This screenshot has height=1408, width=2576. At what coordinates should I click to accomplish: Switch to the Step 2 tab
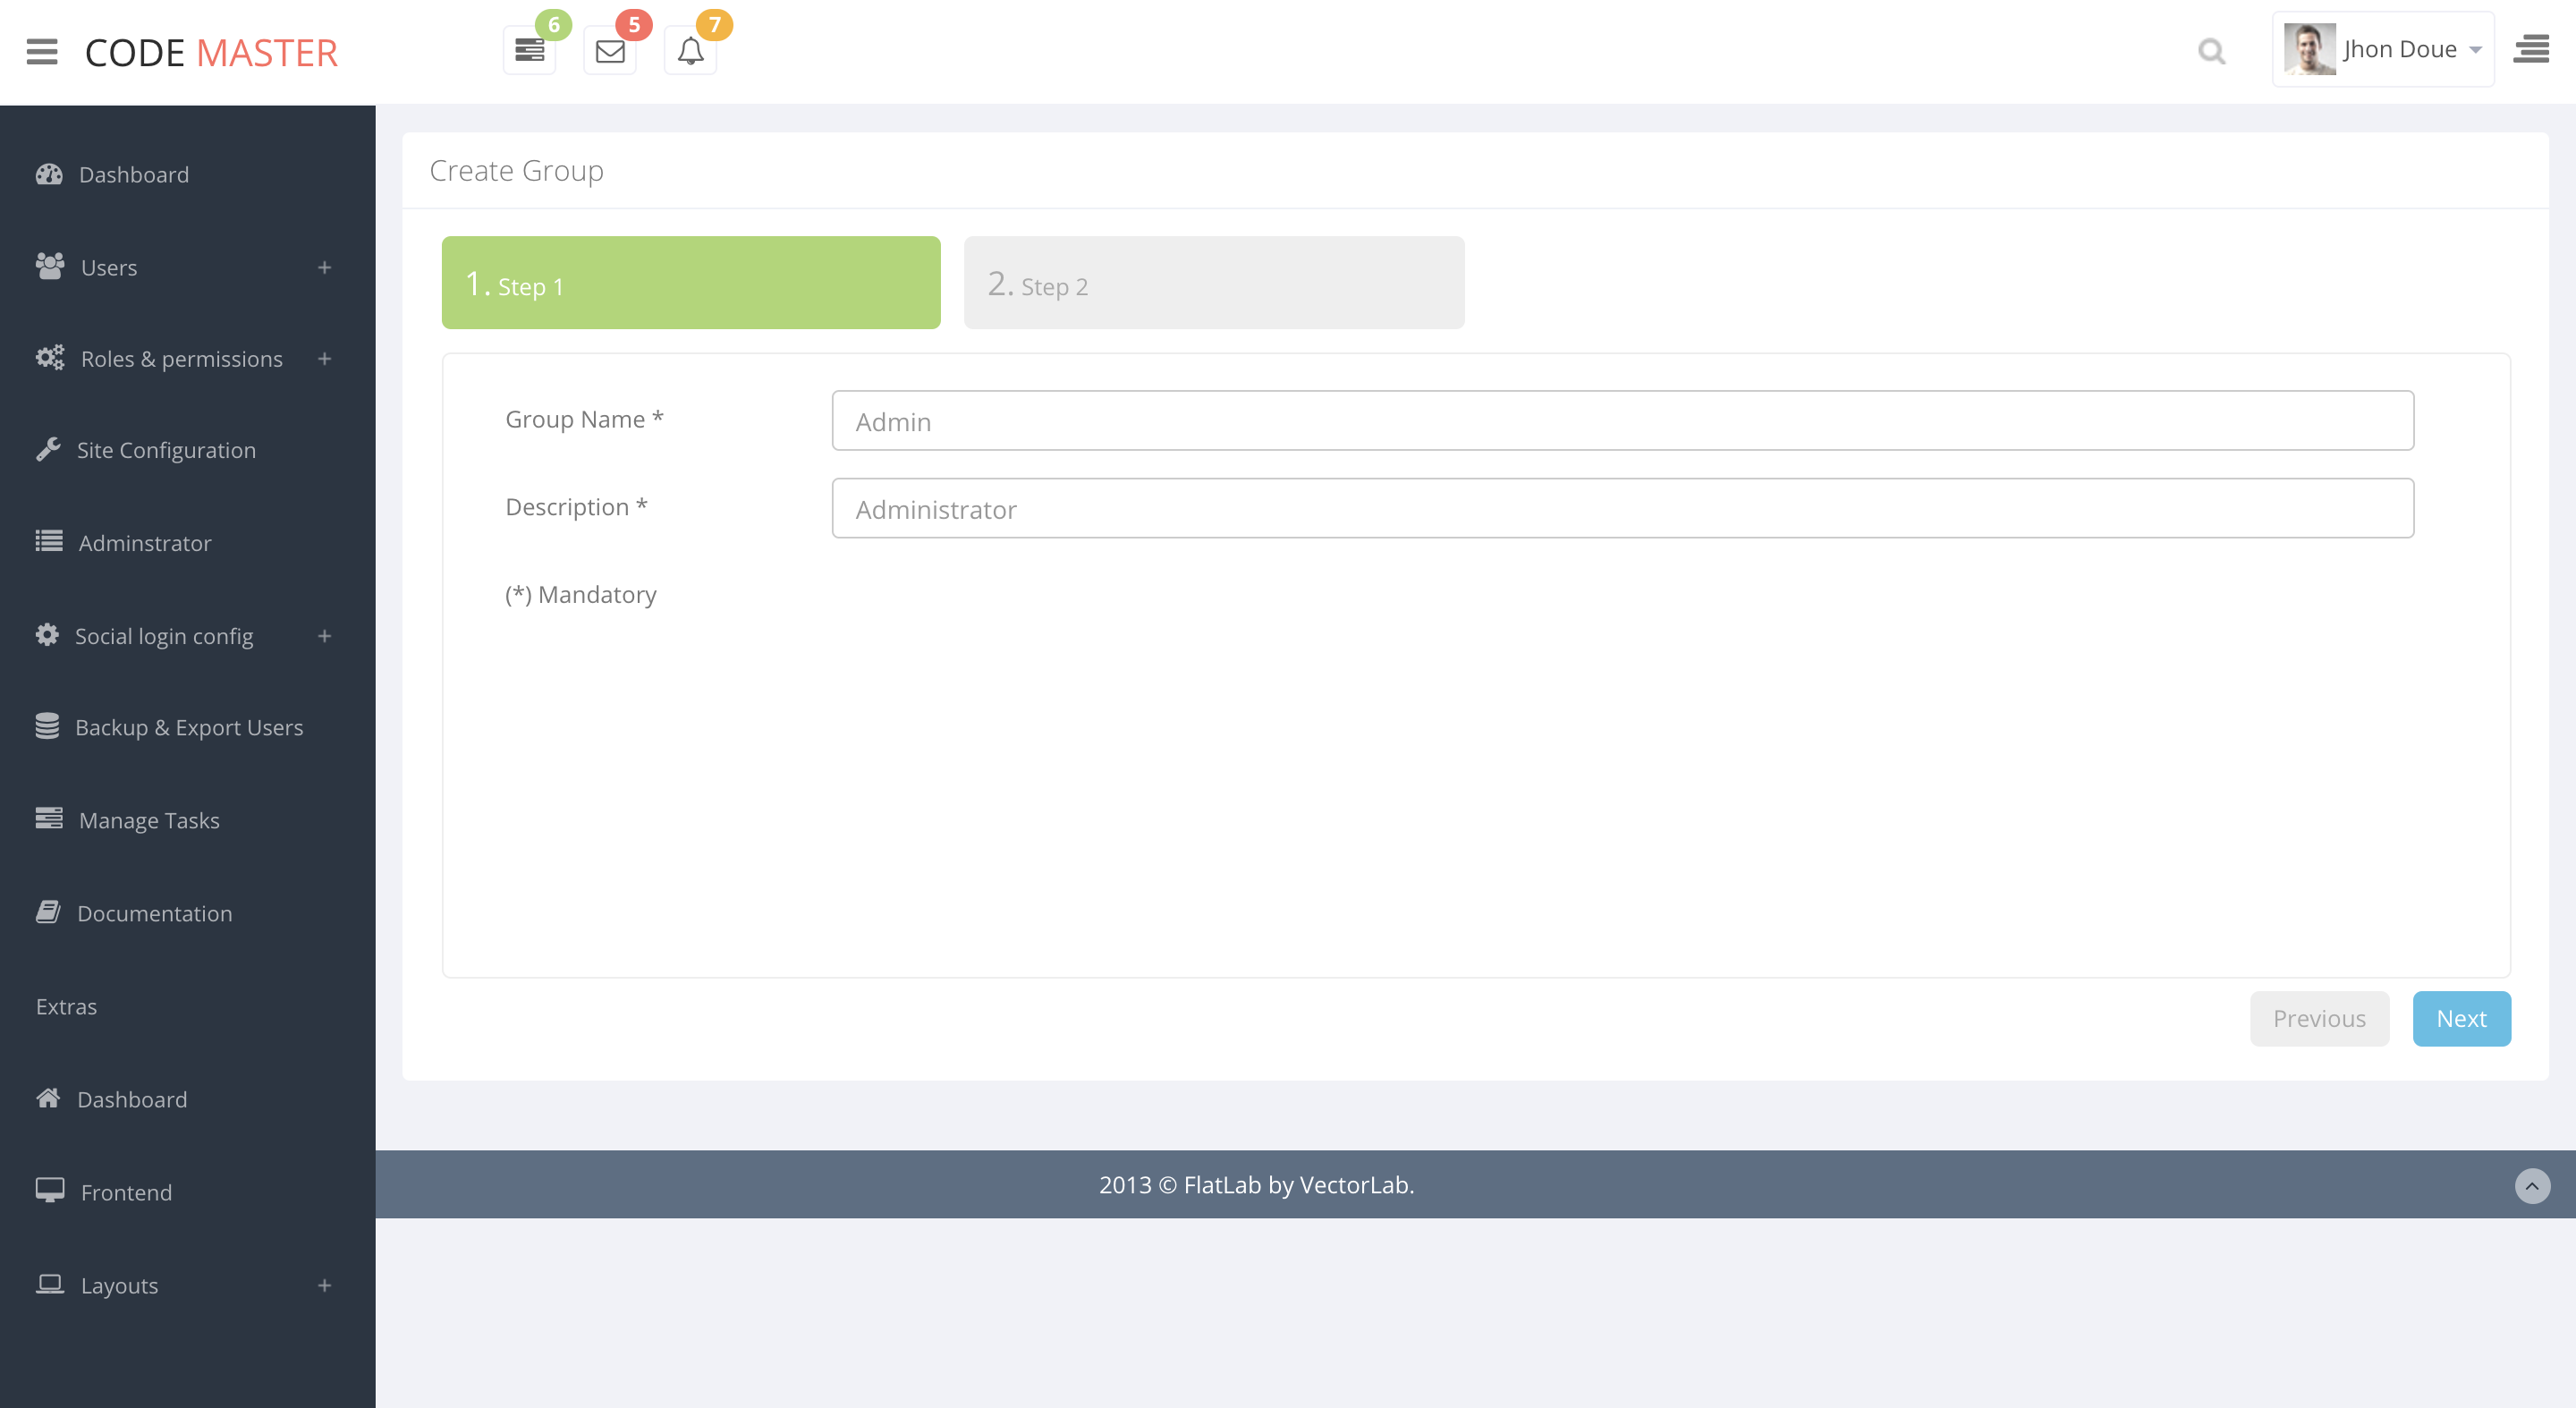[x=1213, y=283]
